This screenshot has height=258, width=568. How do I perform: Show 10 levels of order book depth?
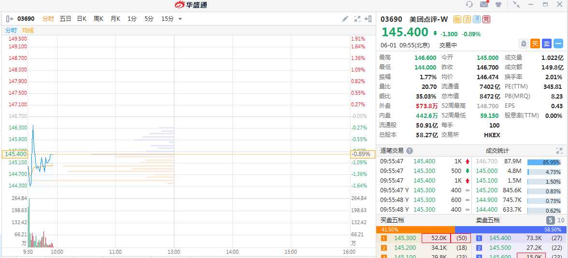coord(561,220)
